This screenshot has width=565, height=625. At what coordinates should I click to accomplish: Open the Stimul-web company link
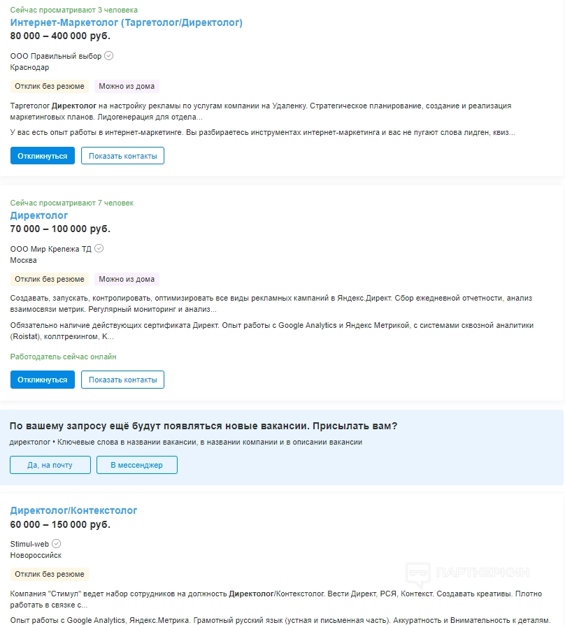click(31, 543)
